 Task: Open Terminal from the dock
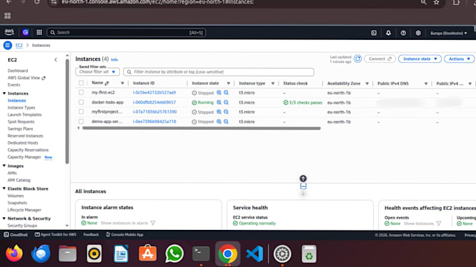pos(201,253)
